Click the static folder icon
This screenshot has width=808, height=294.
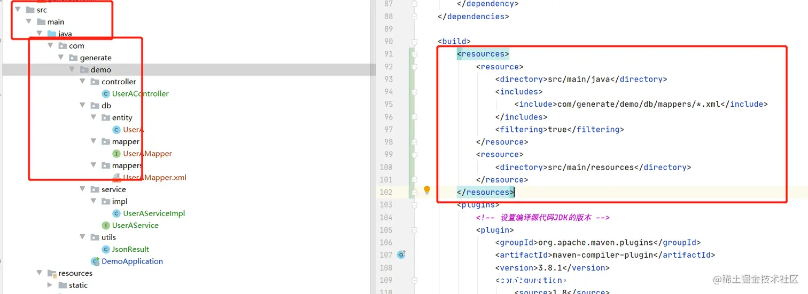click(63, 285)
